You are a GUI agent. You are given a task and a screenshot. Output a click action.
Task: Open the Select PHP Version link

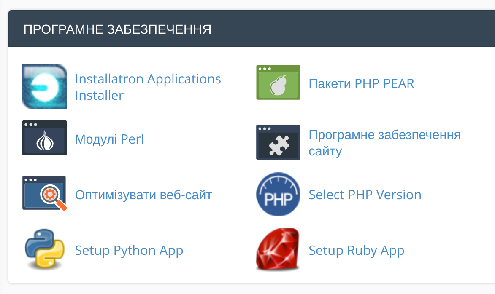[365, 195]
